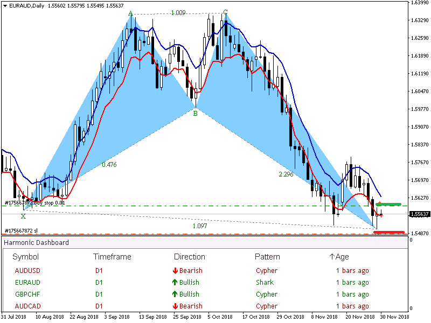Click harmonic point C label
This screenshot has width=431, height=323.
(x=225, y=12)
